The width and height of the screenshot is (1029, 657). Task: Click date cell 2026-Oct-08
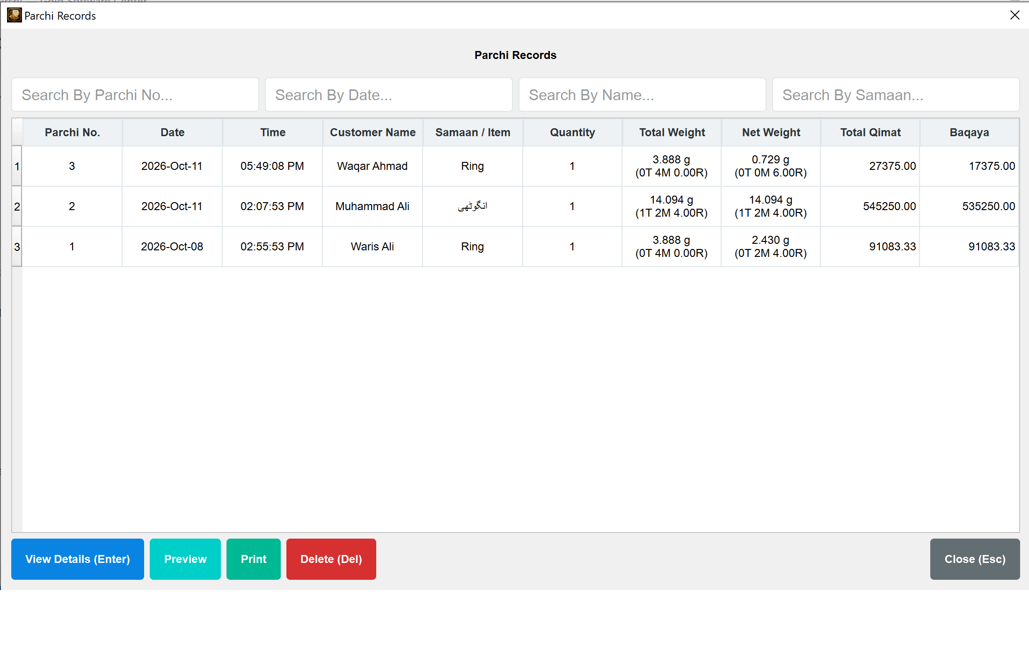click(172, 247)
